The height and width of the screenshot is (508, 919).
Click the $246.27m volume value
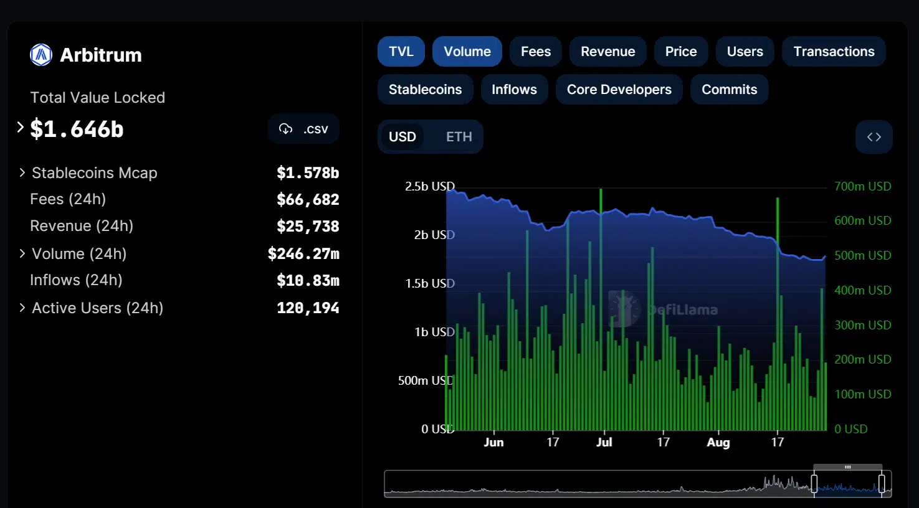pyautogui.click(x=303, y=253)
